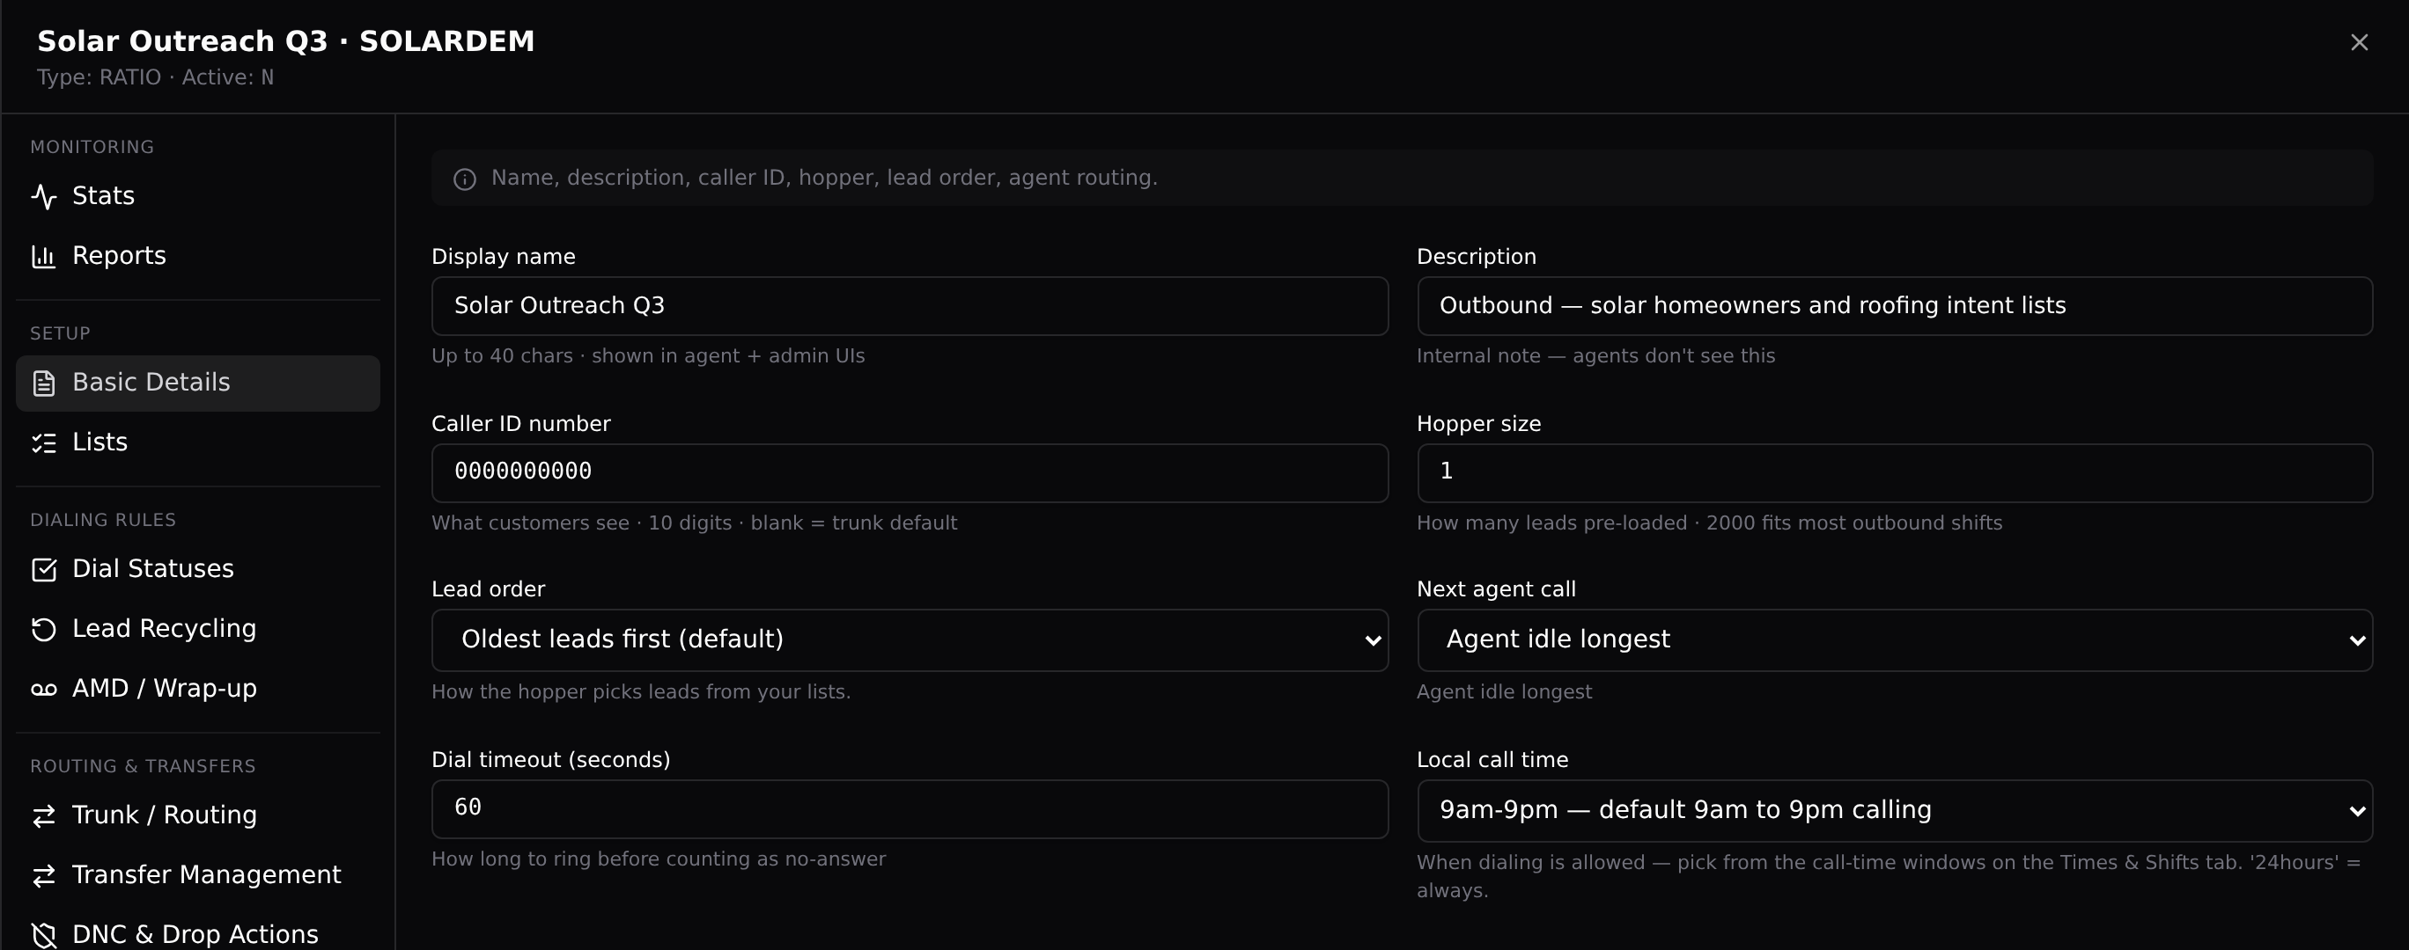2409x950 pixels.
Task: Click the Dial timeout seconds field
Action: (909, 809)
